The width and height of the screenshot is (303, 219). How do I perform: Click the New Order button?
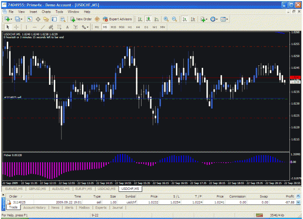pyautogui.click(x=81, y=19)
